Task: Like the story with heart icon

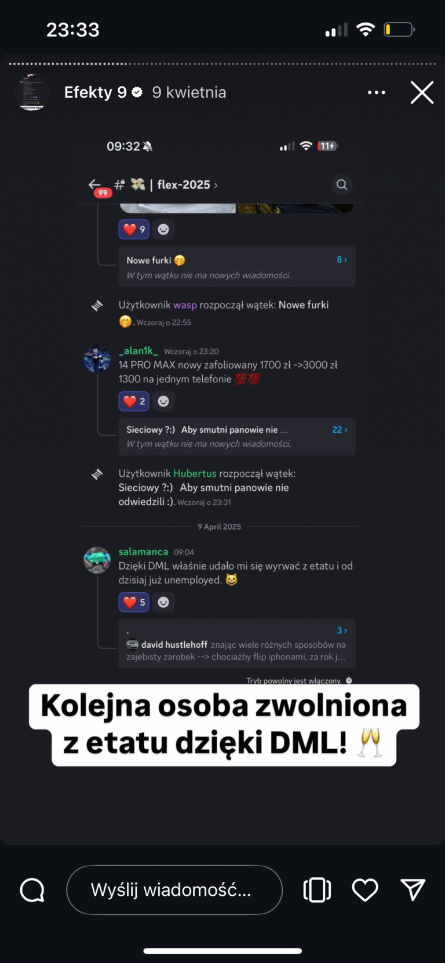Action: pos(365,890)
